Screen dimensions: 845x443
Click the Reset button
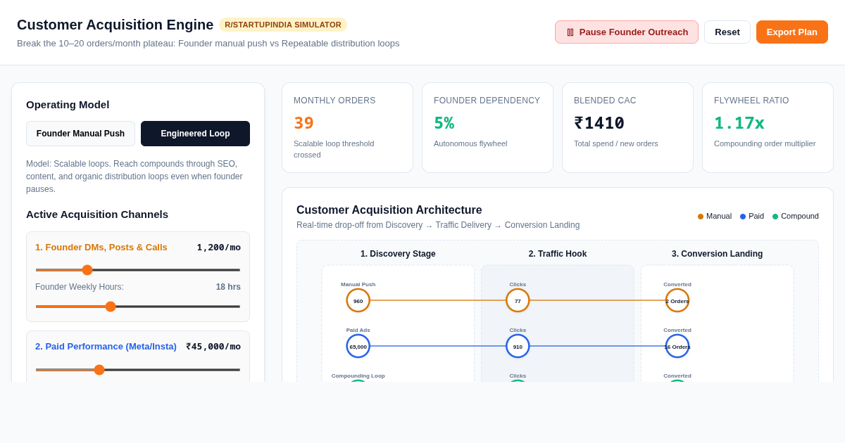pos(727,32)
